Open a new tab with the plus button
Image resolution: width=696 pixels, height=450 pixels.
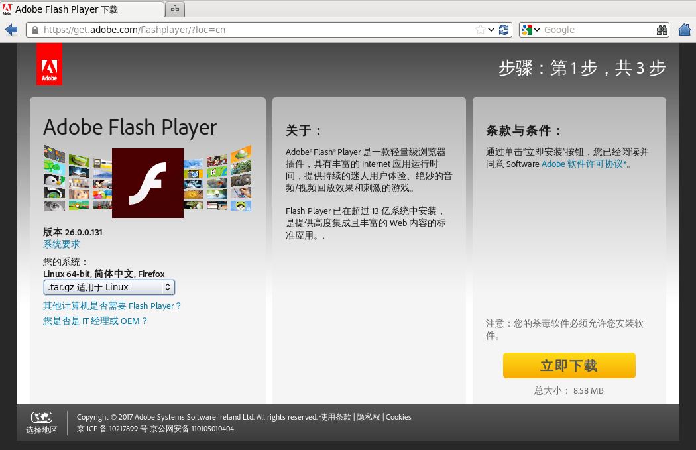point(175,9)
